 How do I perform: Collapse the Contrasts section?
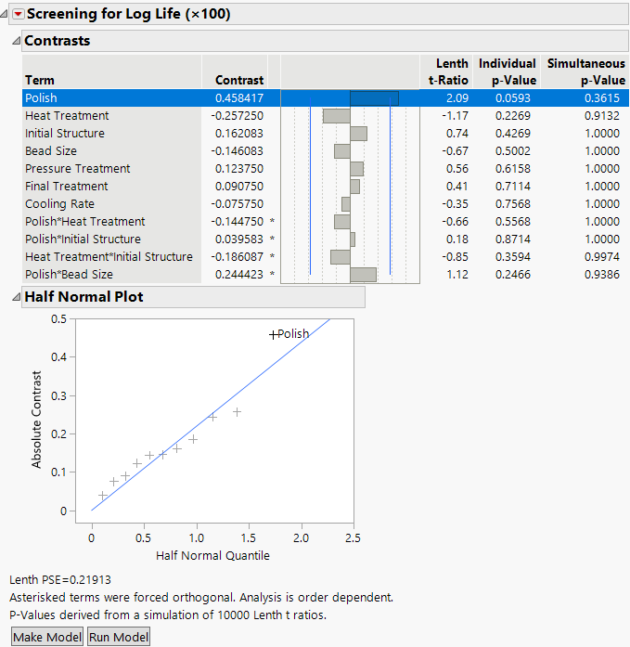coord(16,41)
